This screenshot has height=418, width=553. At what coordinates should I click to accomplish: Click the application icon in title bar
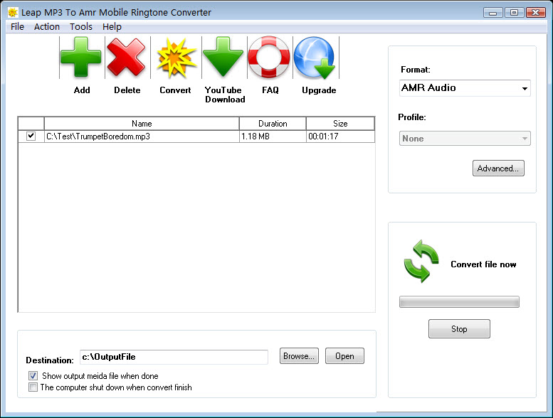pyautogui.click(x=13, y=13)
